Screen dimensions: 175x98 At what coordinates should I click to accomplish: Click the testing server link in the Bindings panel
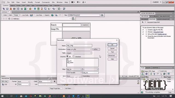(162, 34)
